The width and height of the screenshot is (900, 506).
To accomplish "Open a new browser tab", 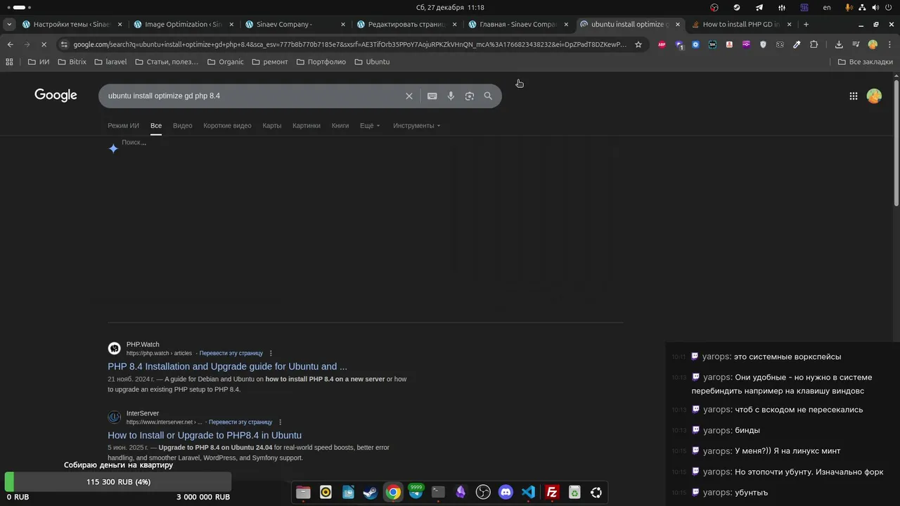I will tap(806, 24).
